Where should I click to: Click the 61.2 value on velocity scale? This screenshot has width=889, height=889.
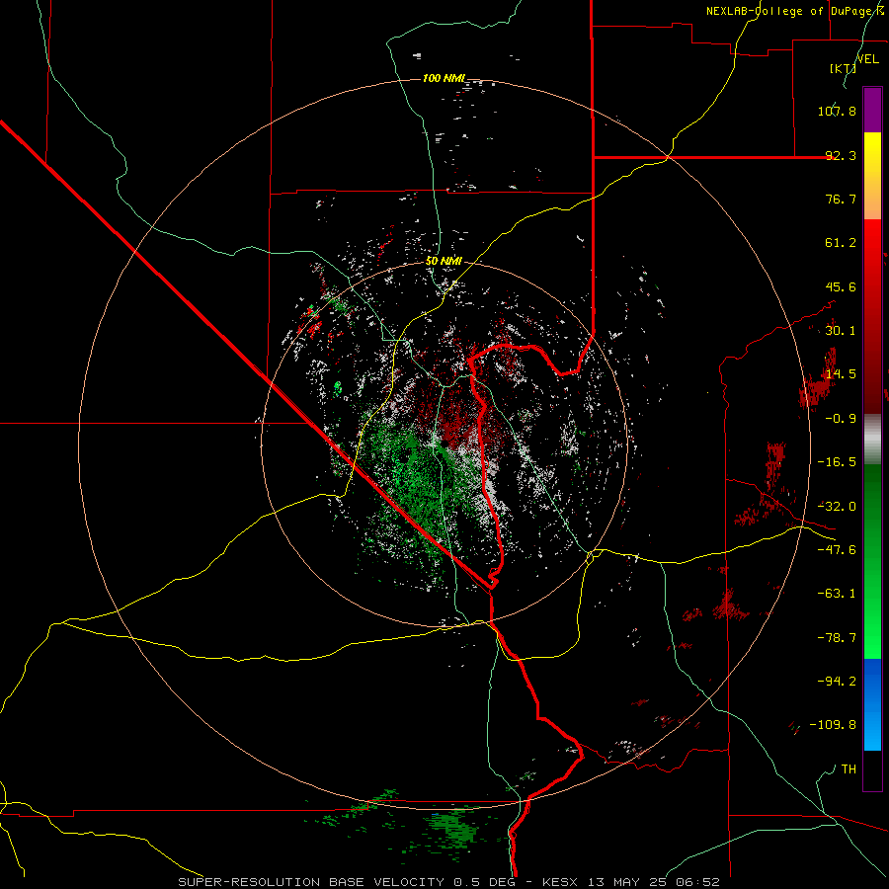click(x=841, y=243)
